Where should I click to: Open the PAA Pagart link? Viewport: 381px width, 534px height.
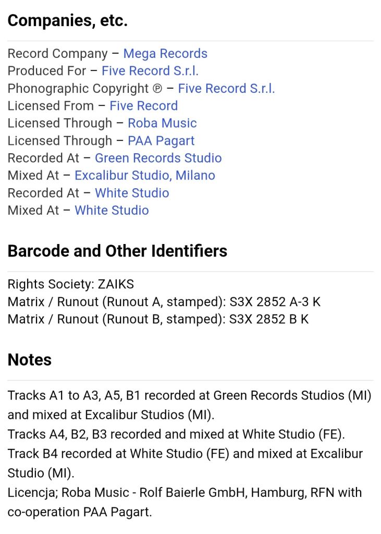(161, 141)
